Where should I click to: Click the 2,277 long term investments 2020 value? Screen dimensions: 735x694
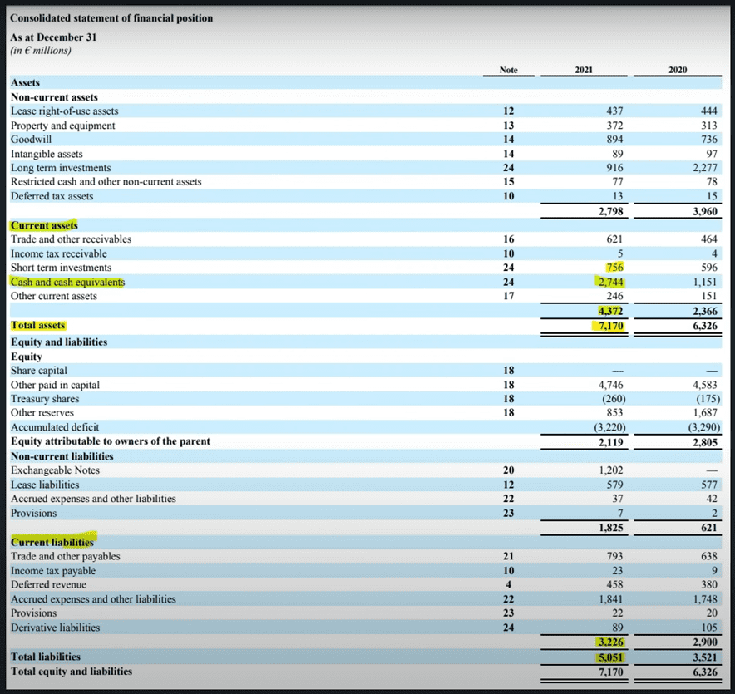[703, 167]
